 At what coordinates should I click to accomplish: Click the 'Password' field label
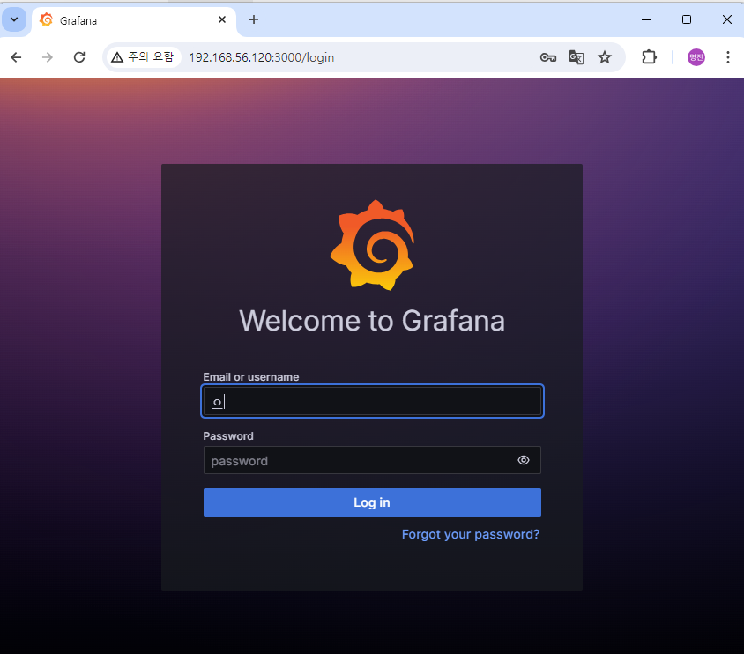click(x=228, y=435)
